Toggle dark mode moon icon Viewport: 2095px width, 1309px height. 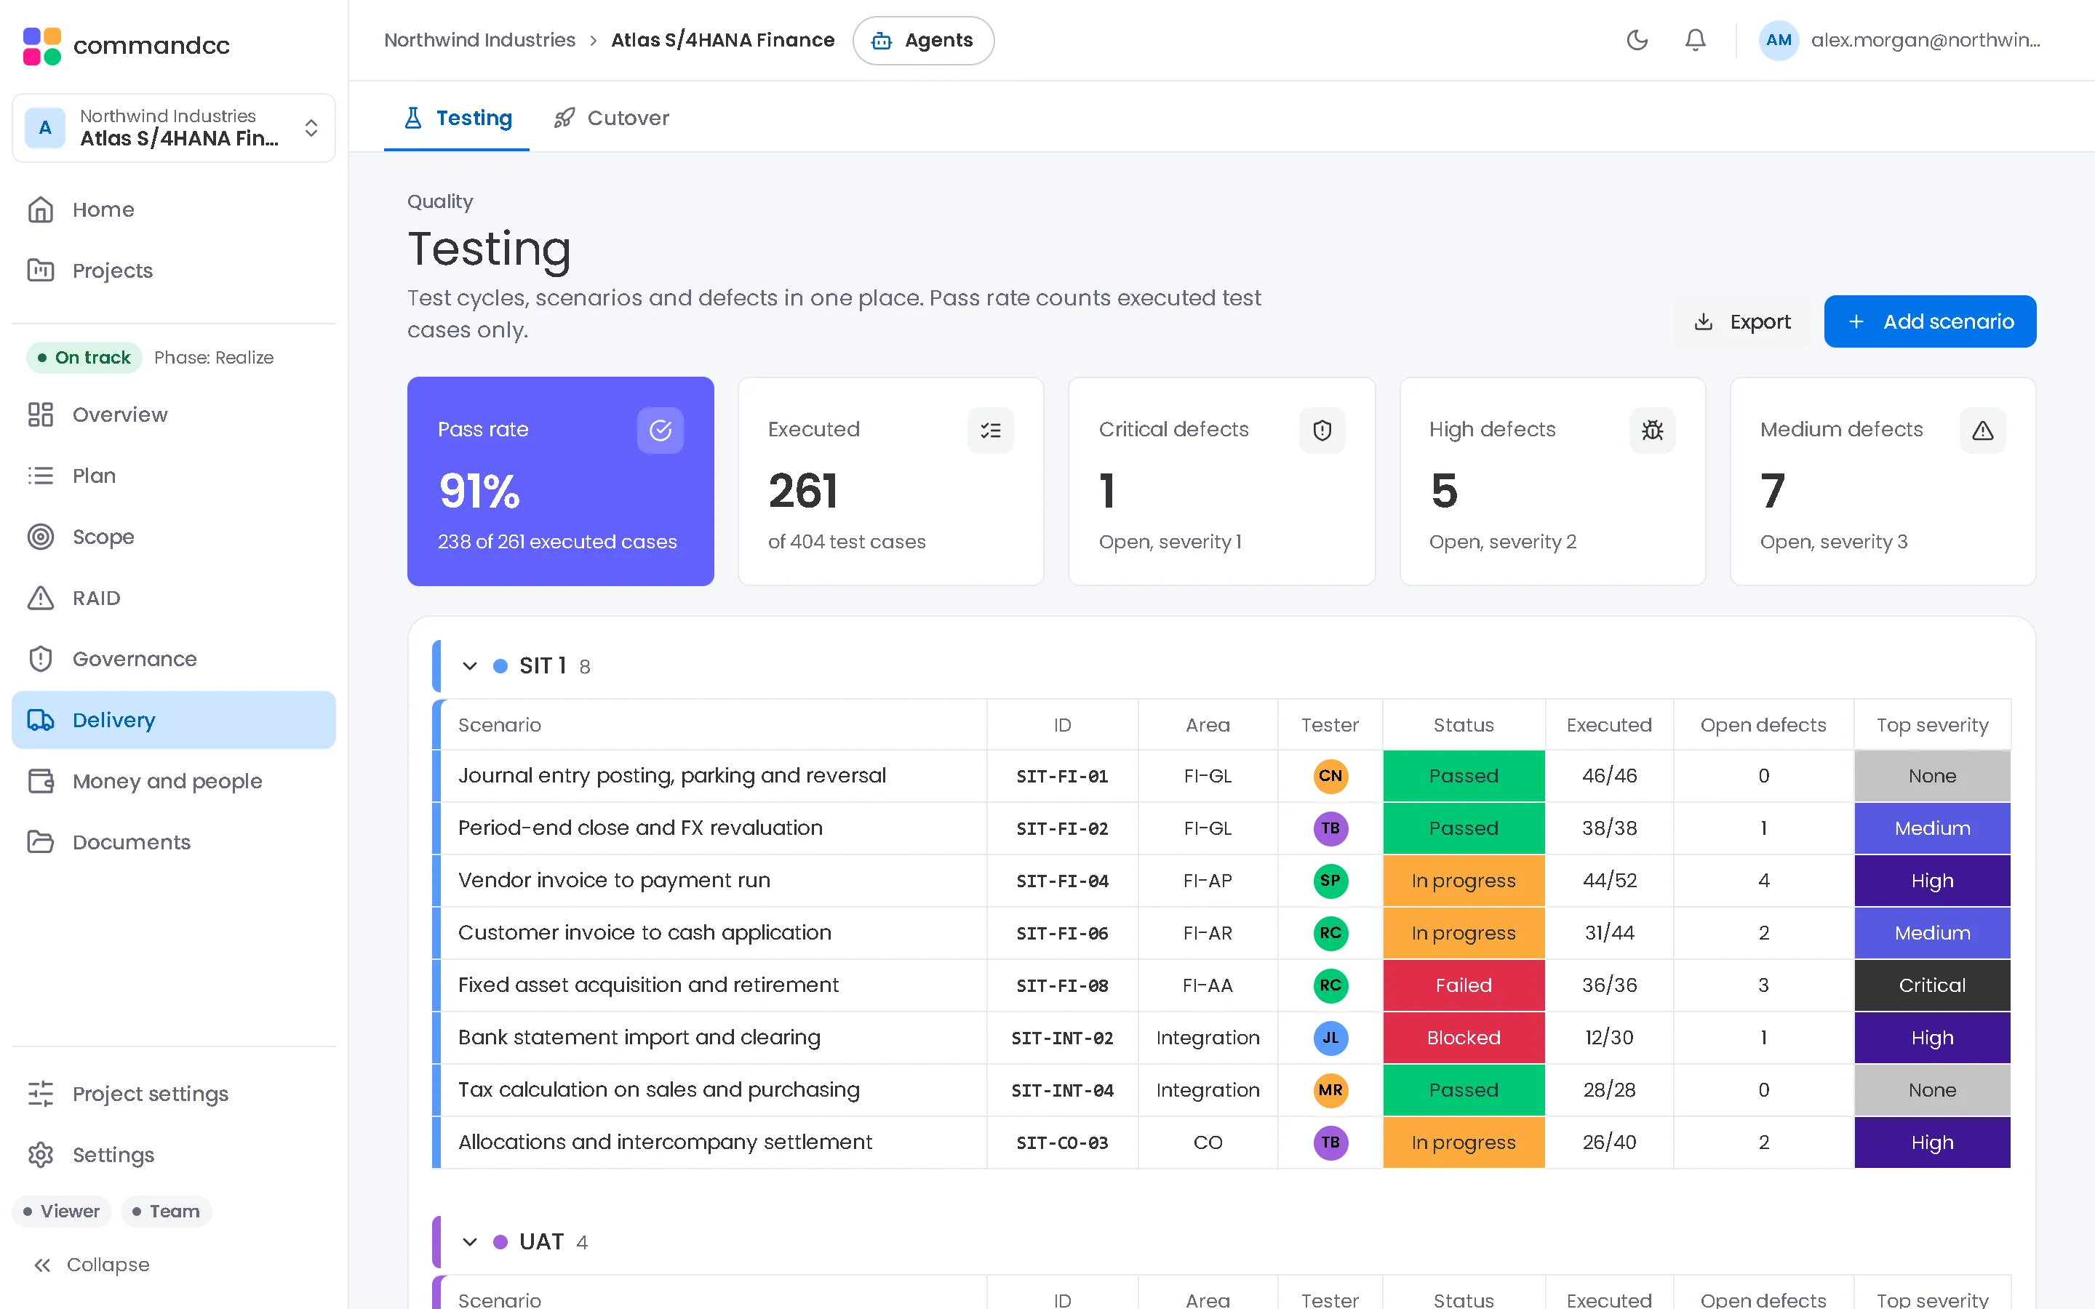[1636, 40]
